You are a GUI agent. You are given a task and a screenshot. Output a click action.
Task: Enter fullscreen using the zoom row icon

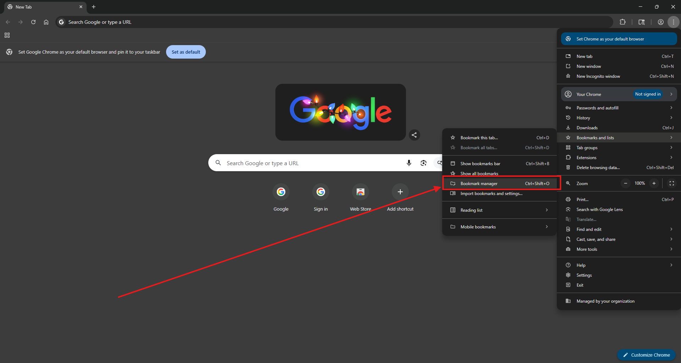click(x=672, y=183)
